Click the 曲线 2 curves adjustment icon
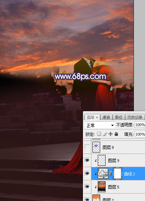This screenshot has height=201, width=145. point(103,174)
